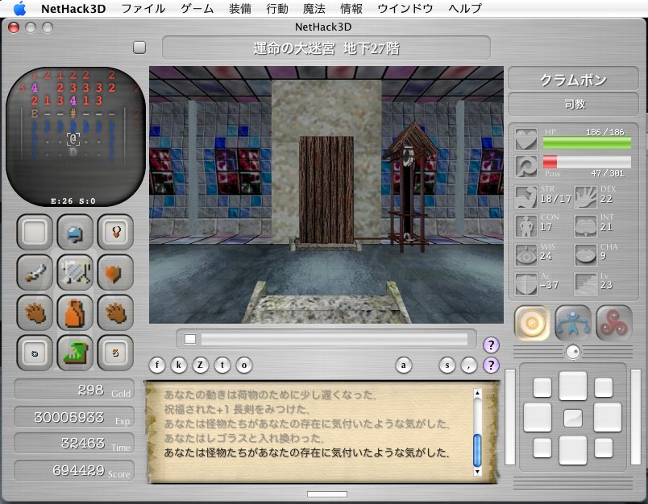Click the heart HP icon

[525, 139]
